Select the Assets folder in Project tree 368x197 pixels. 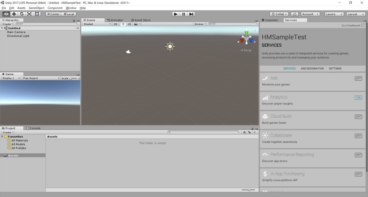click(23, 155)
